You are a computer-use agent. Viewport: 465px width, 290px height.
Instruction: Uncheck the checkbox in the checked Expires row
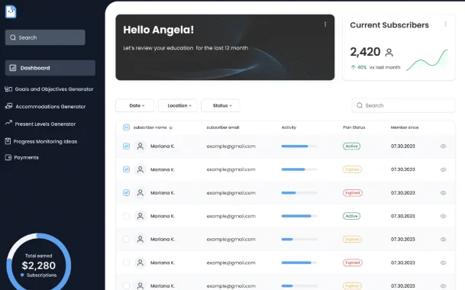pyautogui.click(x=126, y=169)
